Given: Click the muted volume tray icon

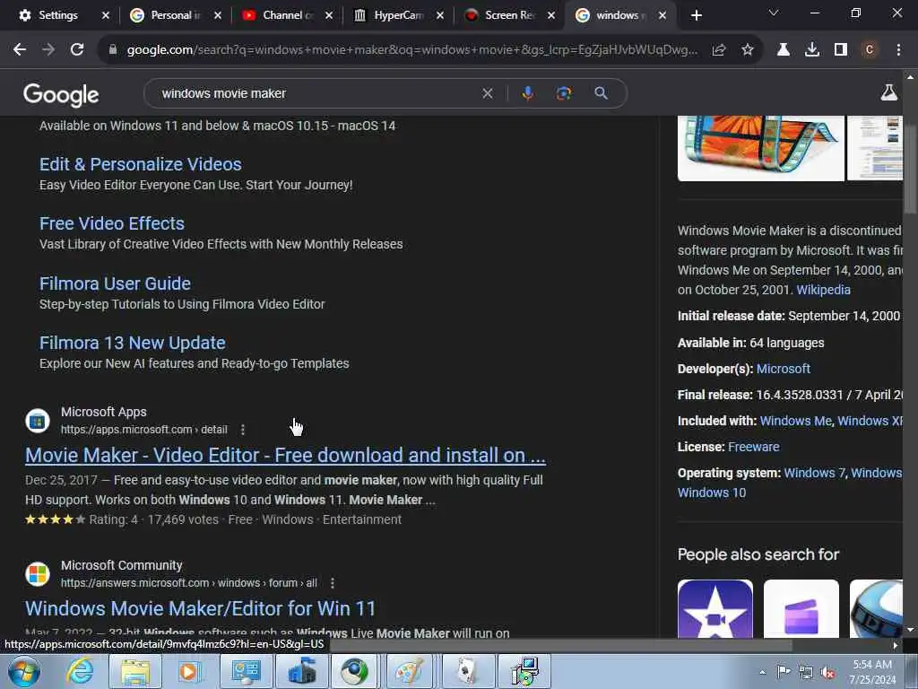Looking at the screenshot, I should [x=828, y=672].
